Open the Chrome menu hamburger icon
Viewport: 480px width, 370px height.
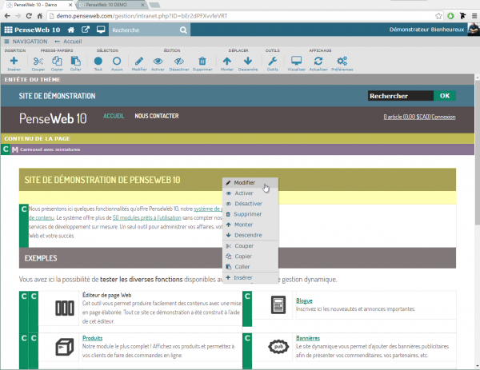(x=474, y=16)
